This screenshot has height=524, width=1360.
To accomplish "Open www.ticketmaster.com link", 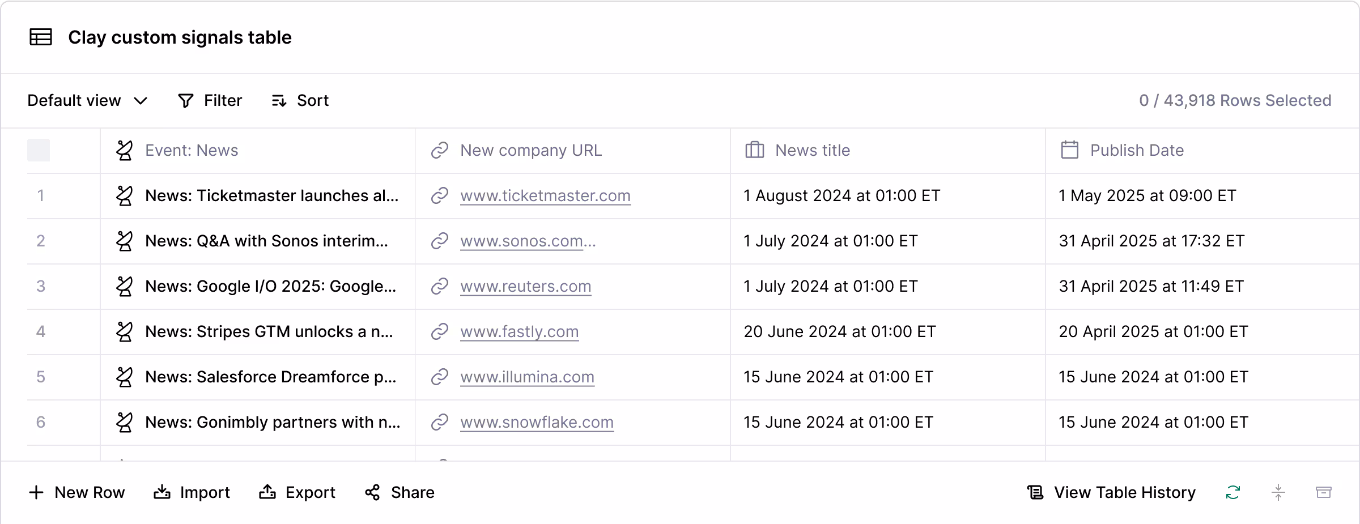I will coord(545,195).
